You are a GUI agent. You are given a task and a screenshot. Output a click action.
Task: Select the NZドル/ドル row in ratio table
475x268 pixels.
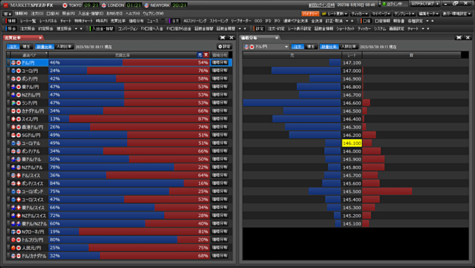tap(119, 167)
